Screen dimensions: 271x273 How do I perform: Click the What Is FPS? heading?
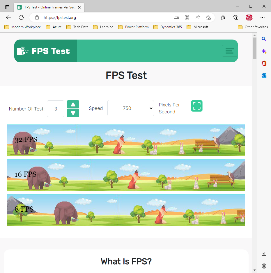126,261
